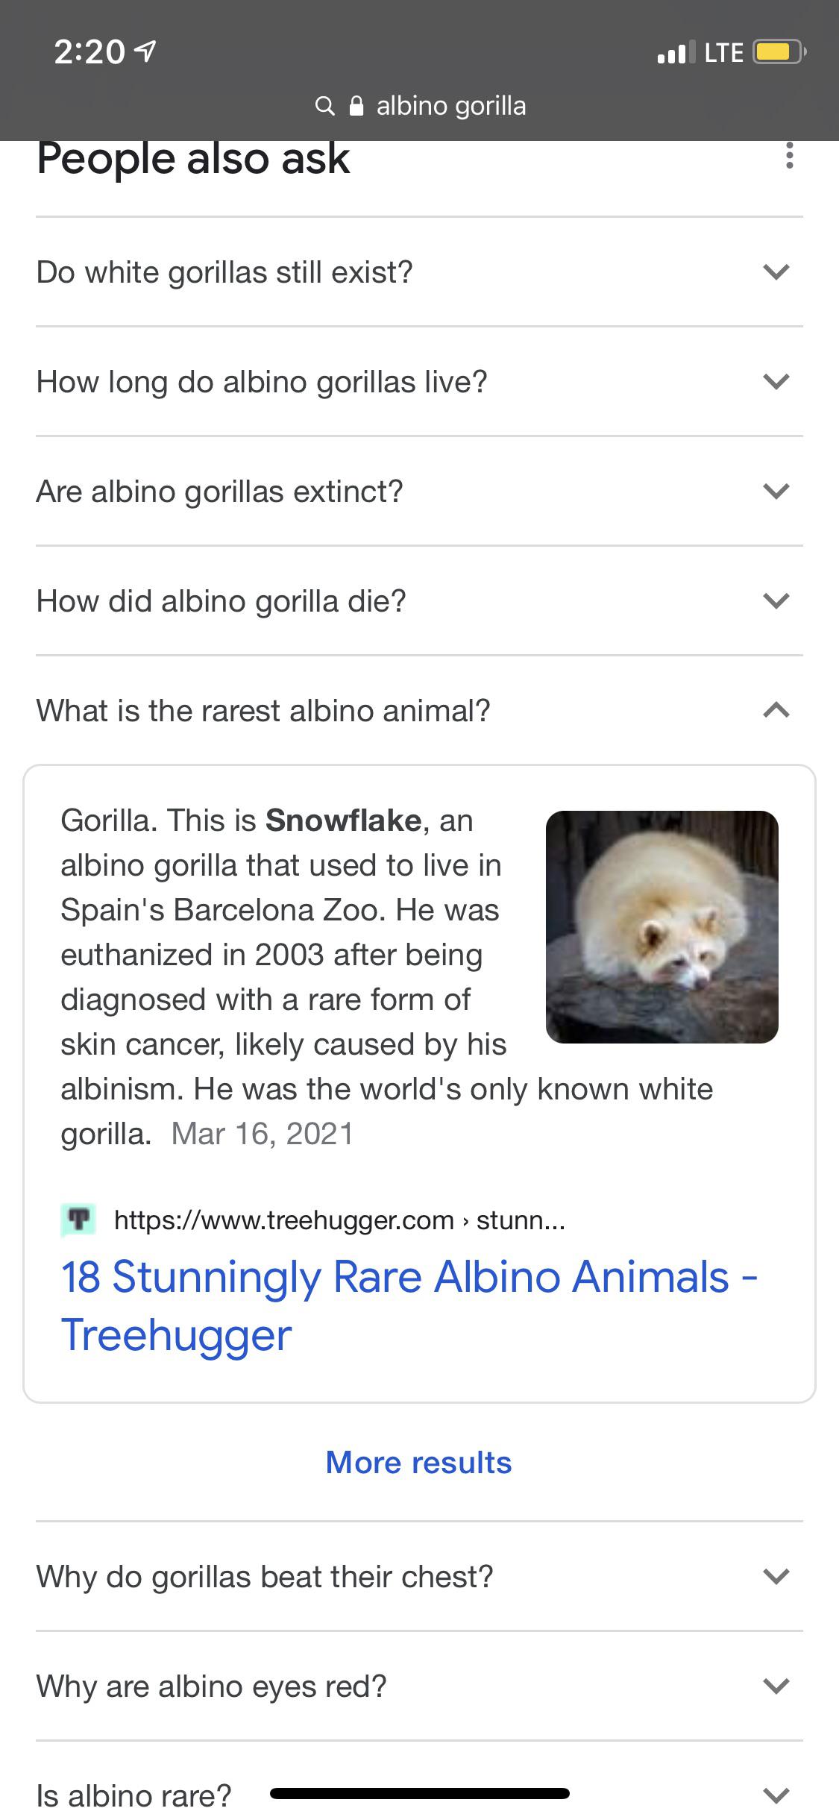Collapse "What is the rarest albino animal?"
The width and height of the screenshot is (839, 1817).
776,710
